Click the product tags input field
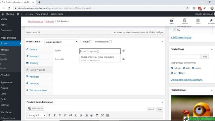Screen dimensions: 215x121 [185, 56]
